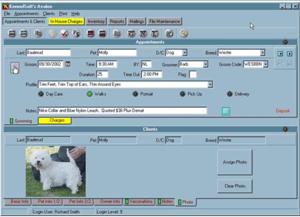Open the Print menu
The image size is (300, 217).
(x=63, y=14)
